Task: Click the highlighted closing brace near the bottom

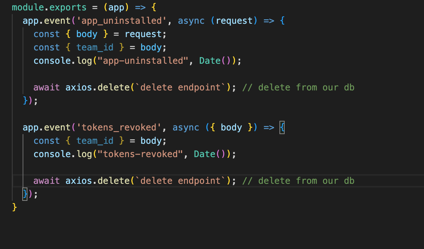Action: pyautogui.click(x=24, y=194)
